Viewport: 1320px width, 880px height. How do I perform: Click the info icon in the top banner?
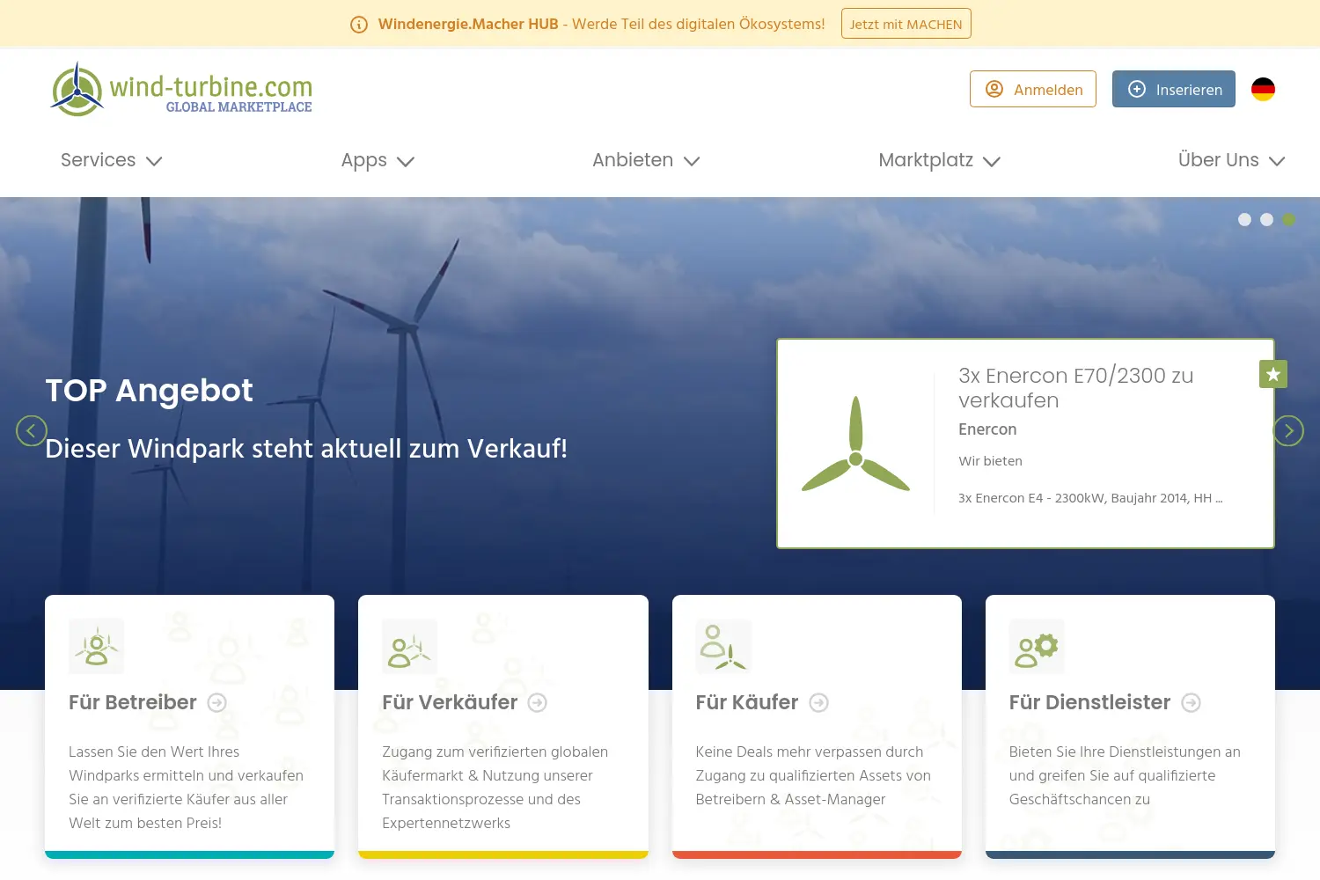pos(359,25)
